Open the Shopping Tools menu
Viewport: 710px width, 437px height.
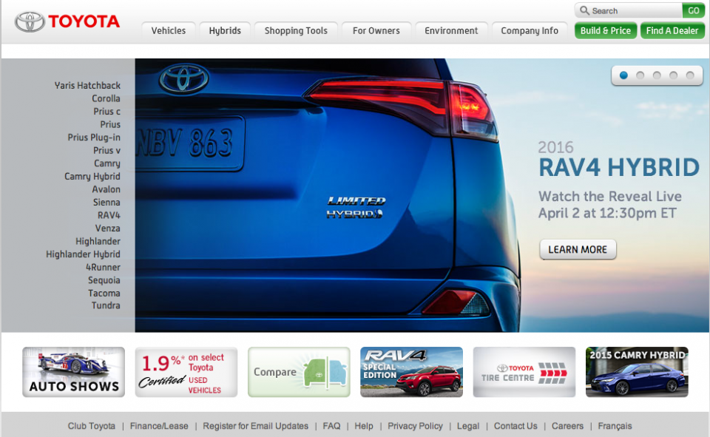coord(296,31)
